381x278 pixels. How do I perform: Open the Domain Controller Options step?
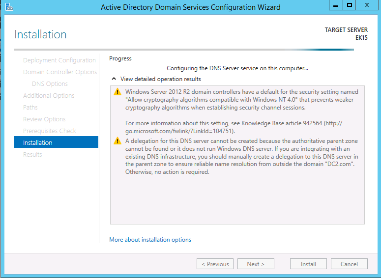pyautogui.click(x=60, y=72)
